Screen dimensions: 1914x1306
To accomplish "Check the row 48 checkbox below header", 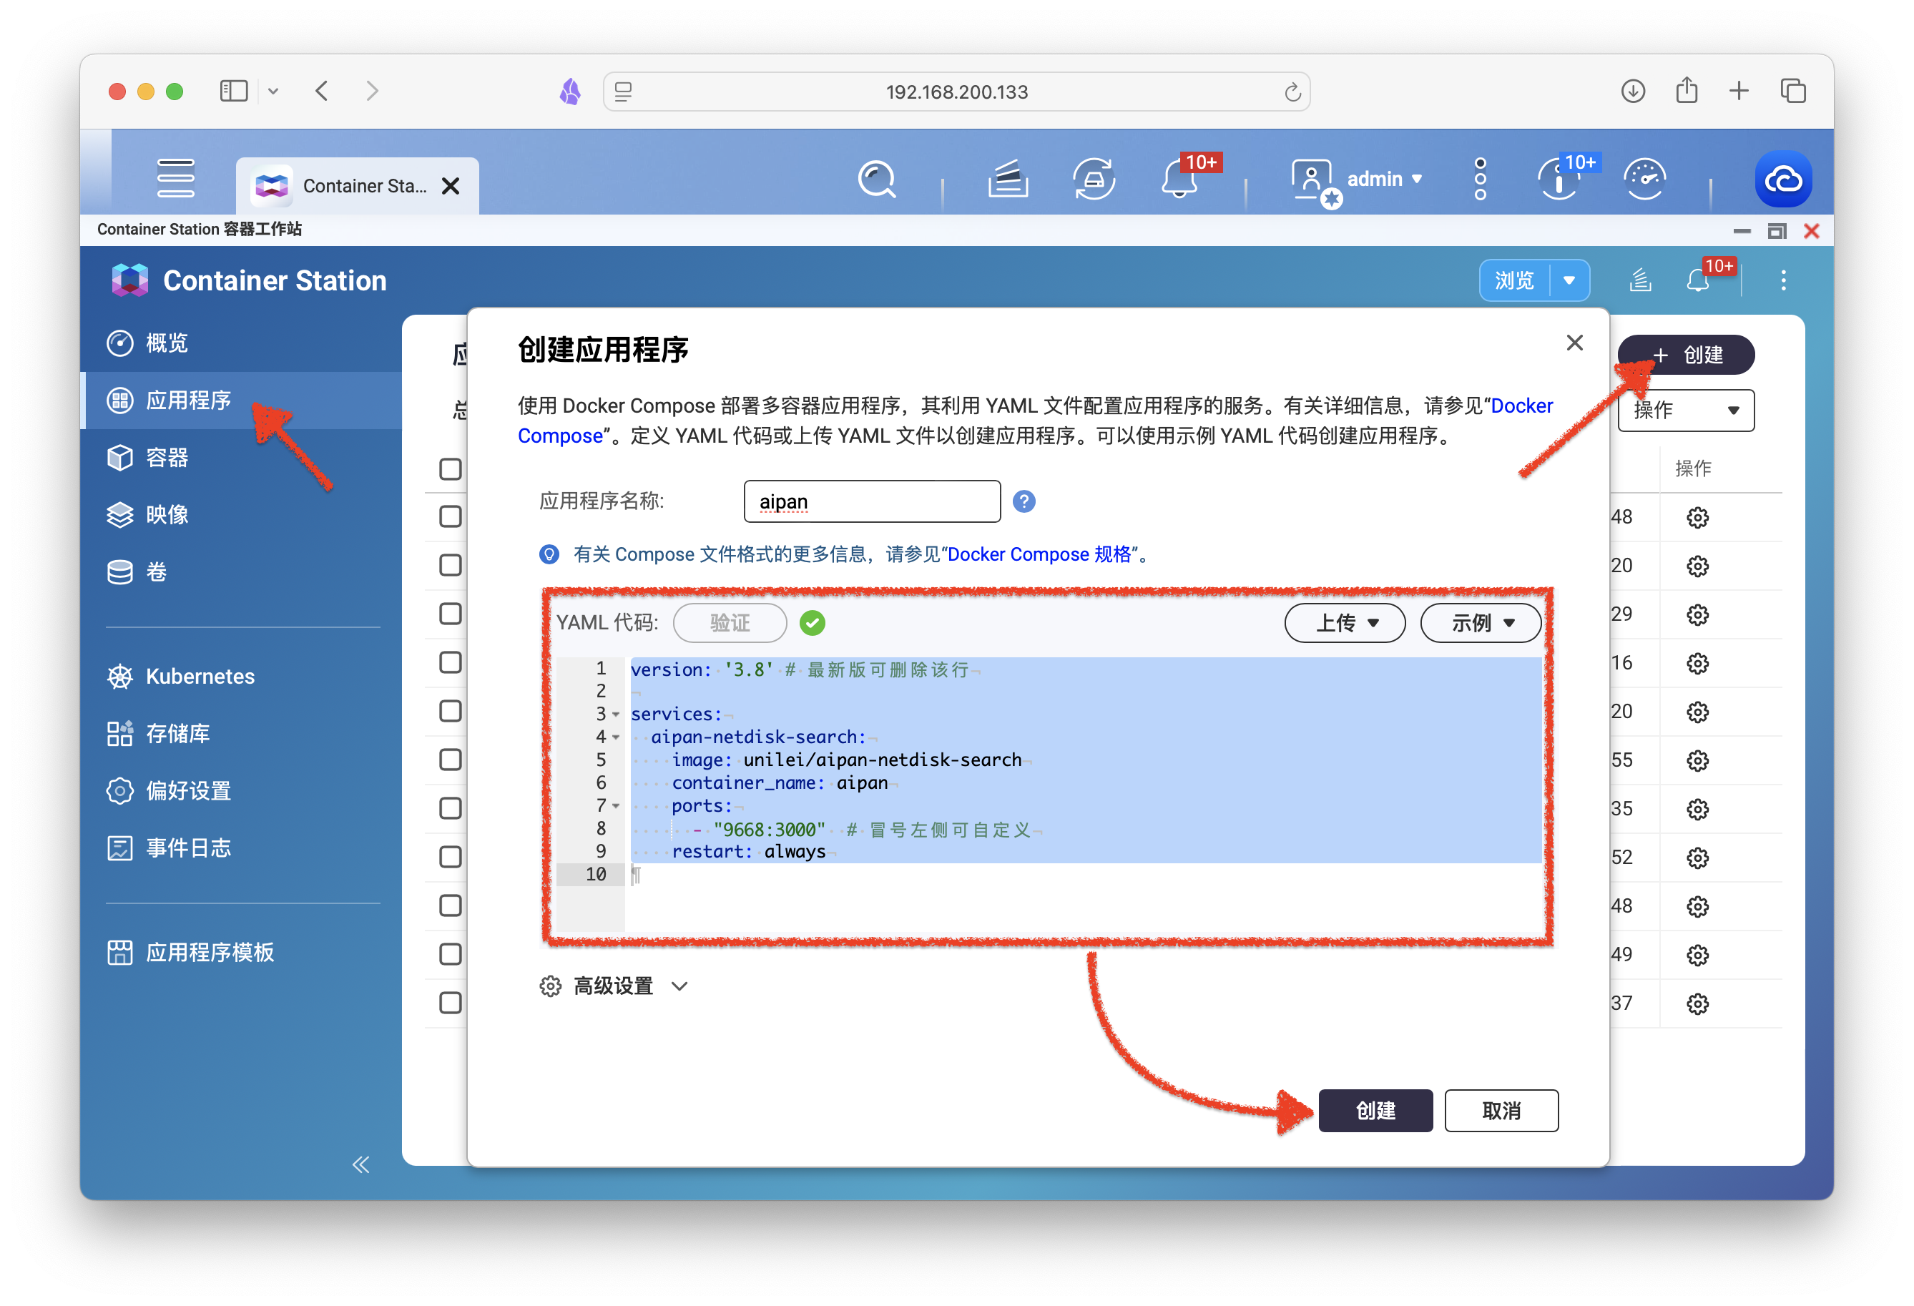I will (x=451, y=517).
